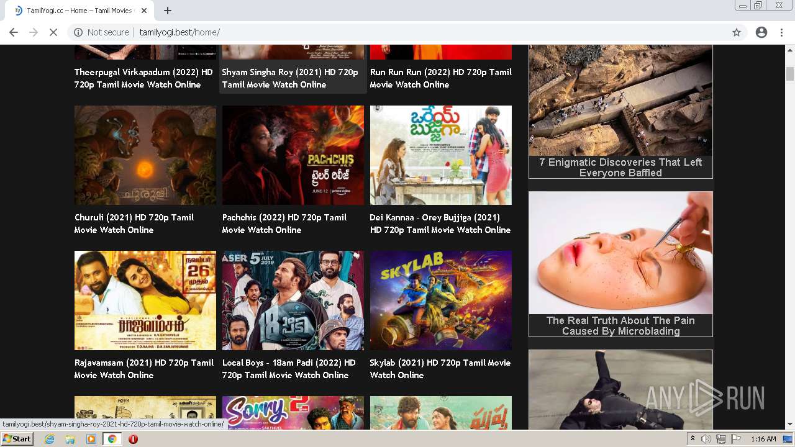Switch to the Chrome taskbar button

pyautogui.click(x=112, y=439)
